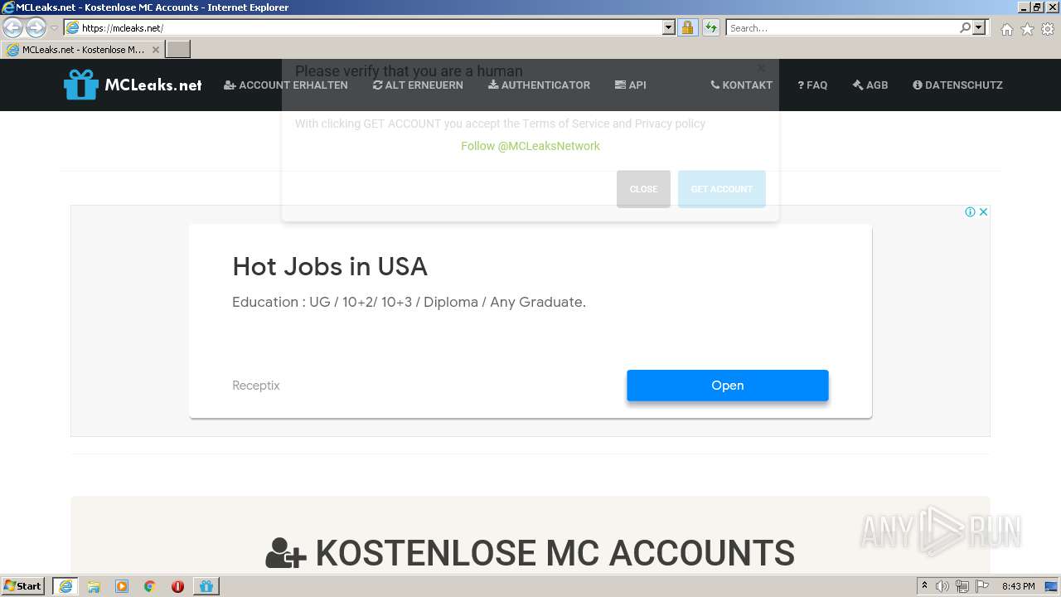Click the Action Center flag icon
This screenshot has width=1061, height=597.
[x=982, y=586]
